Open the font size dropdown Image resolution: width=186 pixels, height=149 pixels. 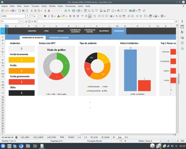tap(40, 16)
